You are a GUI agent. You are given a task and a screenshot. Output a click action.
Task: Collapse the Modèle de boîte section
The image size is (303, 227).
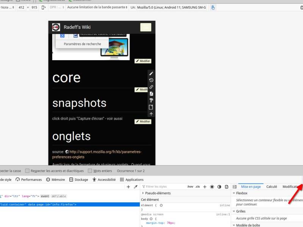pyautogui.click(x=234, y=225)
